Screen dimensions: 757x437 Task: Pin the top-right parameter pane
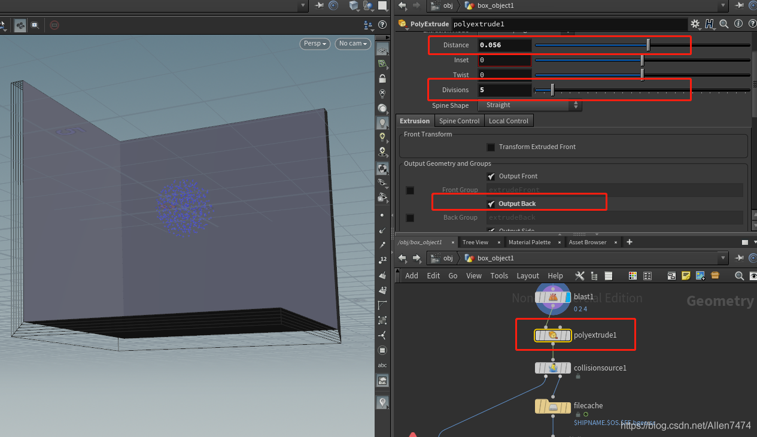point(740,5)
